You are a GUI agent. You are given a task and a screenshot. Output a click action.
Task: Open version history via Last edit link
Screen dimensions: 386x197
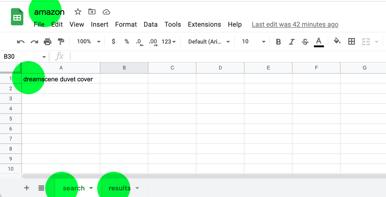point(295,24)
